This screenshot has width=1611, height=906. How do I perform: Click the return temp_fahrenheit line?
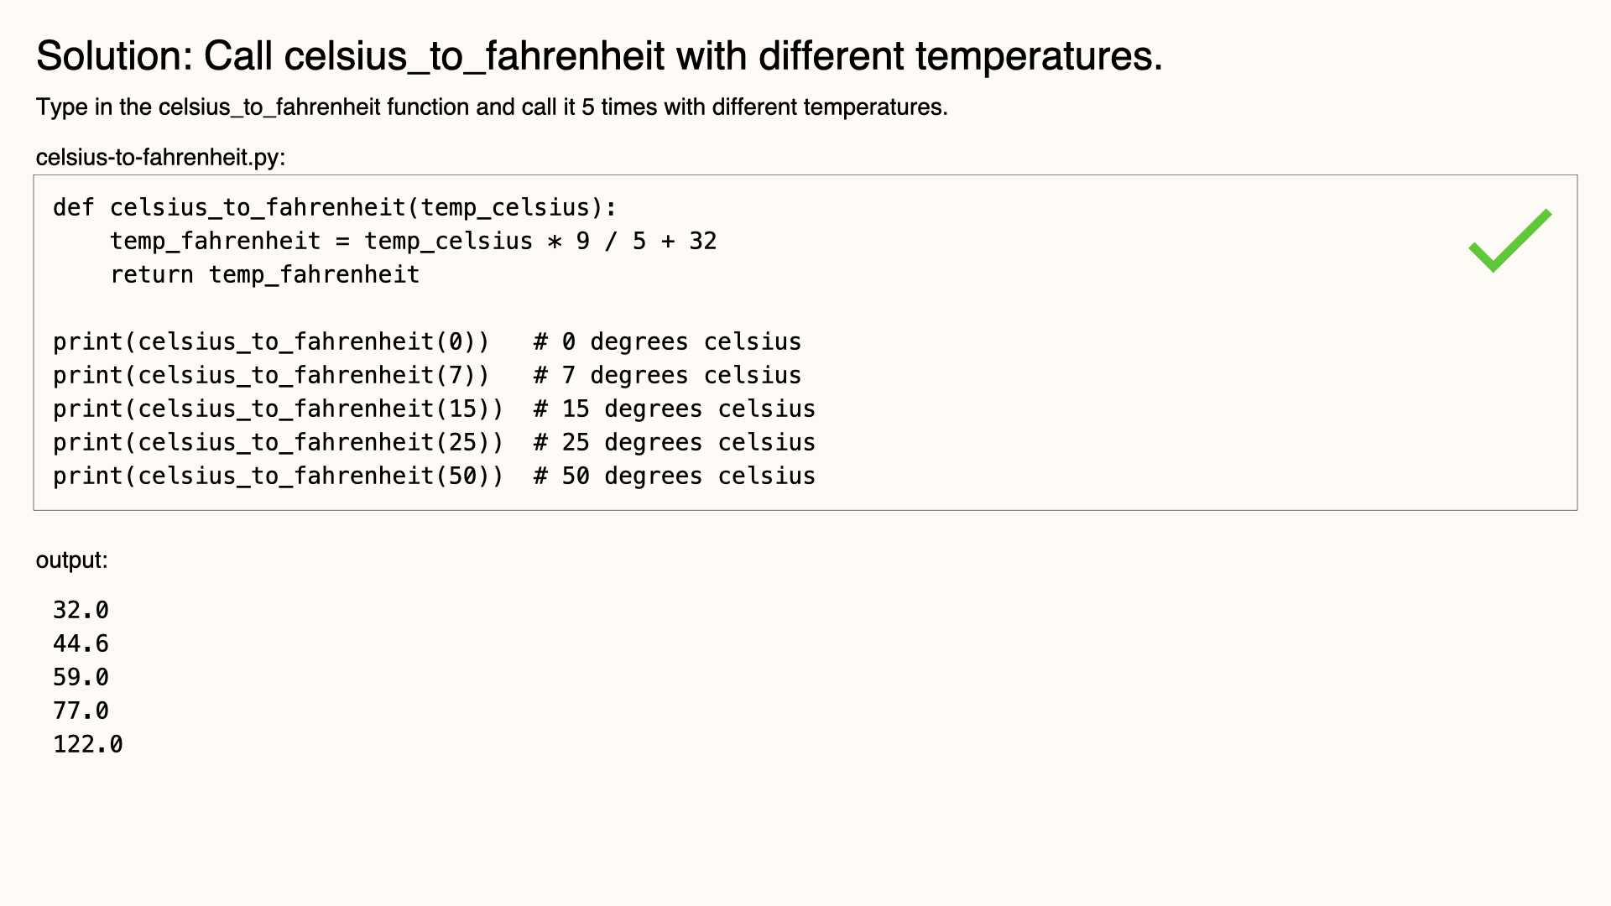264,275
